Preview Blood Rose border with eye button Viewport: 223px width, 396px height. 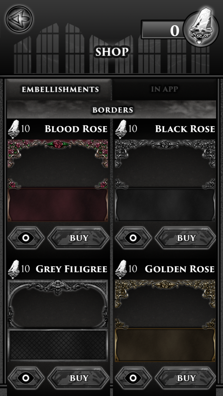click(26, 238)
